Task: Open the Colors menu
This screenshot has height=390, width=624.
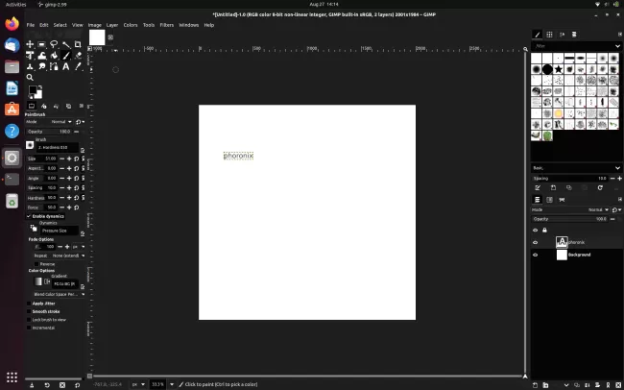Action: (x=130, y=24)
